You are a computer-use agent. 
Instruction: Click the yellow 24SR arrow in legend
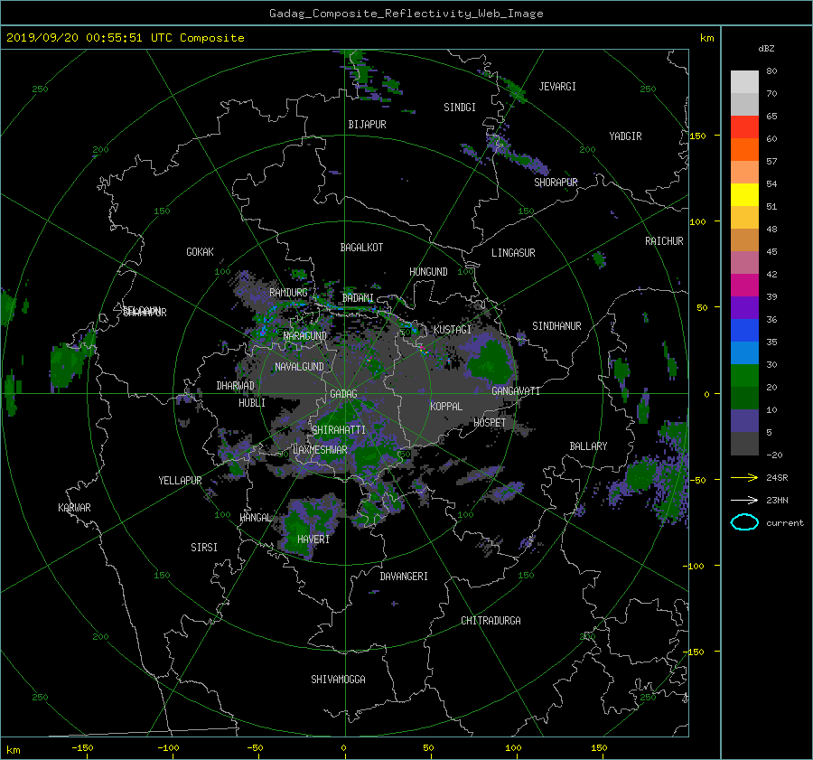[744, 478]
